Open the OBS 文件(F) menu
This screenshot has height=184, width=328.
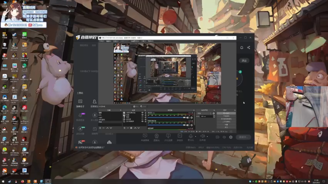101,41
